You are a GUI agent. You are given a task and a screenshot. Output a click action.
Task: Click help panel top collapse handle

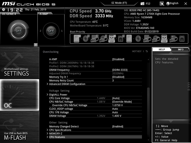[x=171, y=53]
